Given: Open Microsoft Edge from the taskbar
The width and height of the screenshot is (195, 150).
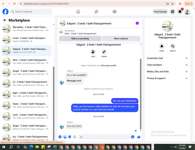Looking at the screenshot, I should pos(31,147).
